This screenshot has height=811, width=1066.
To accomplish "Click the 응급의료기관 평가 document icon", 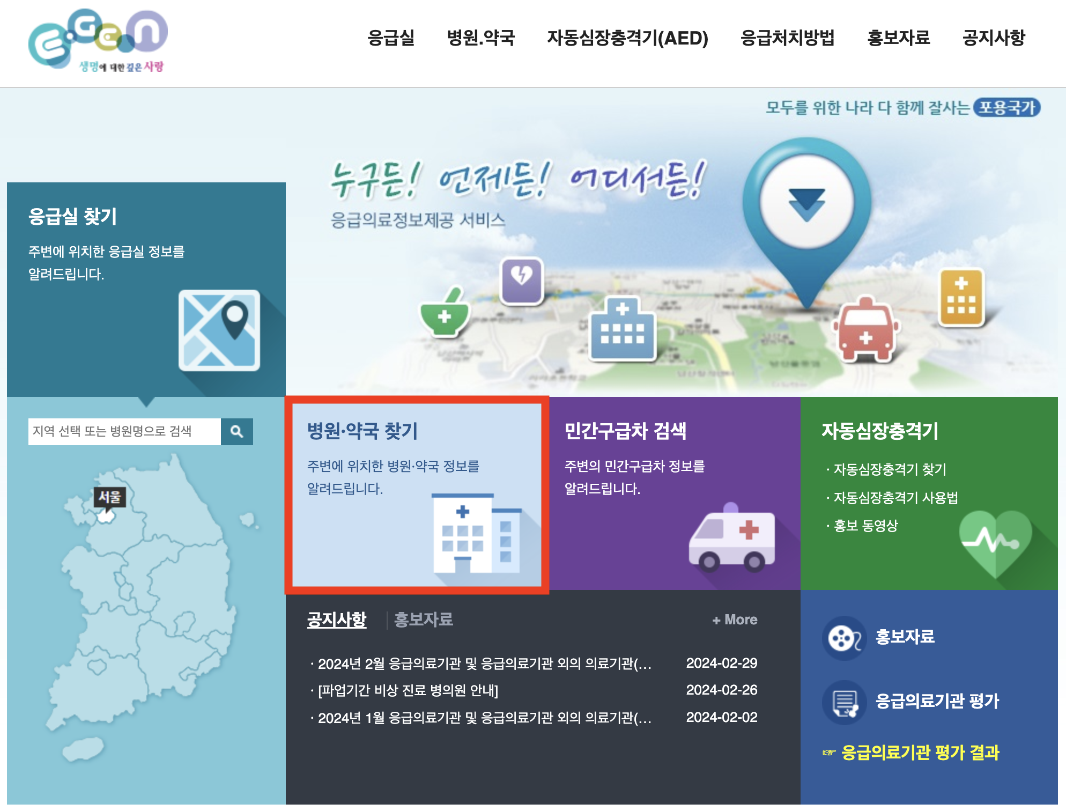I will point(844,703).
